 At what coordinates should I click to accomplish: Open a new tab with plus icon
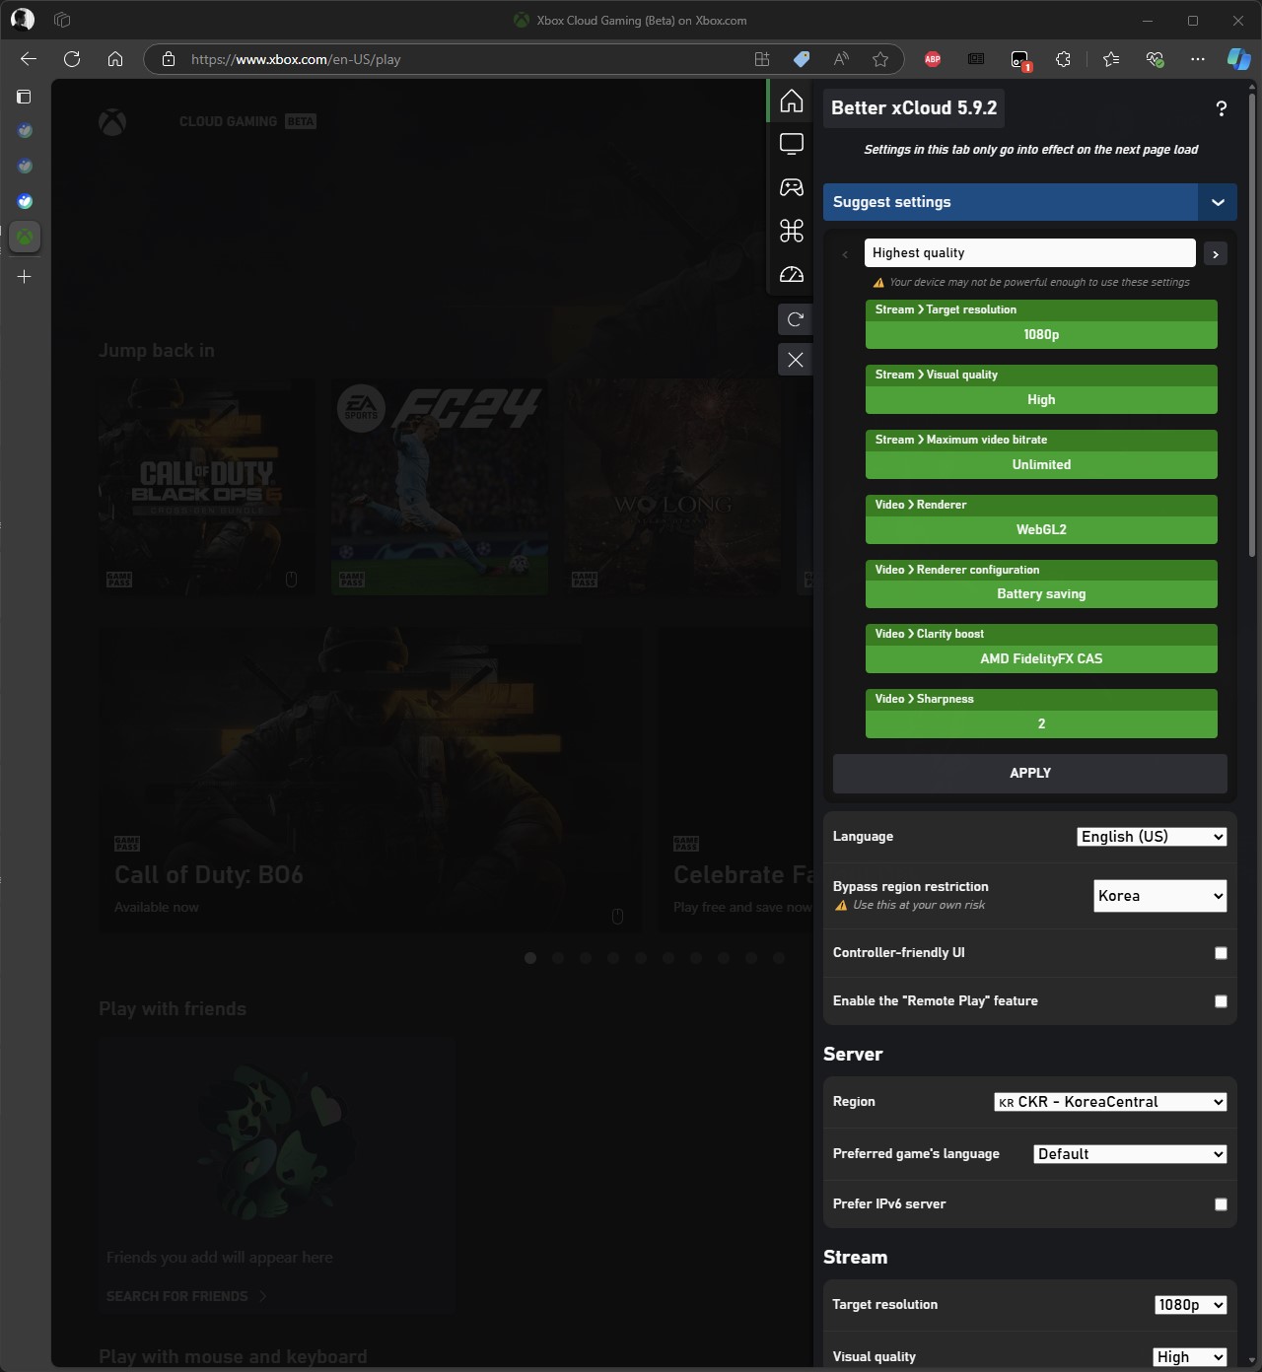pyautogui.click(x=25, y=277)
